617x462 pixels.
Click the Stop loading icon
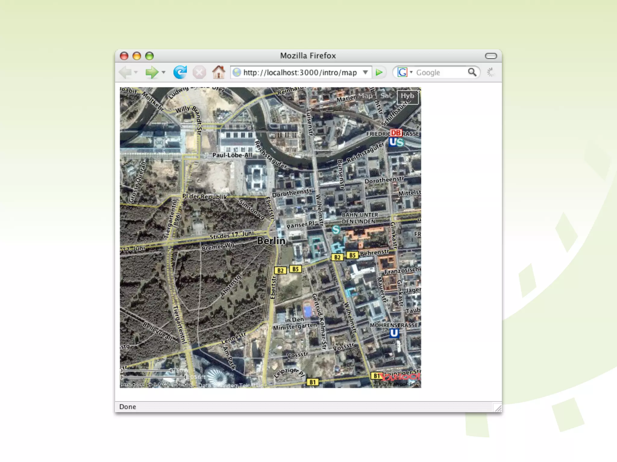(199, 72)
